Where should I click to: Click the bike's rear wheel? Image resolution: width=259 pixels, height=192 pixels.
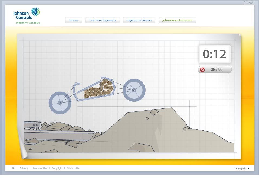pyautogui.click(x=60, y=103)
